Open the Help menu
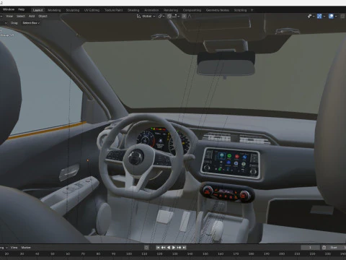 21,9
